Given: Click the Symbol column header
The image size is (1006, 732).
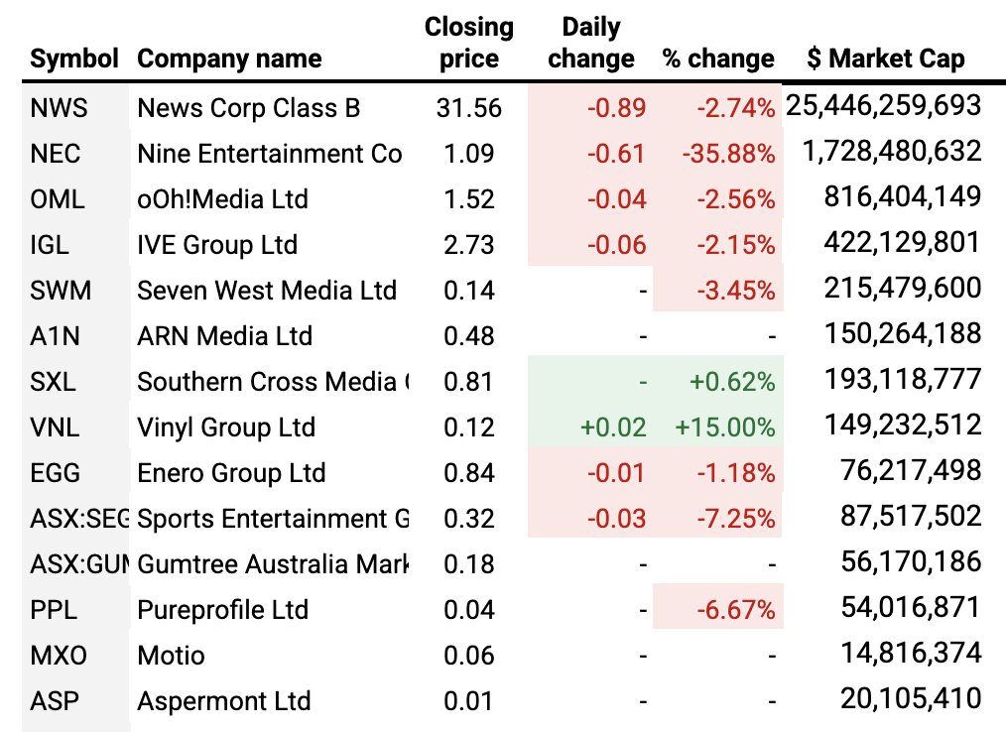Looking at the screenshot, I should 74,59.
